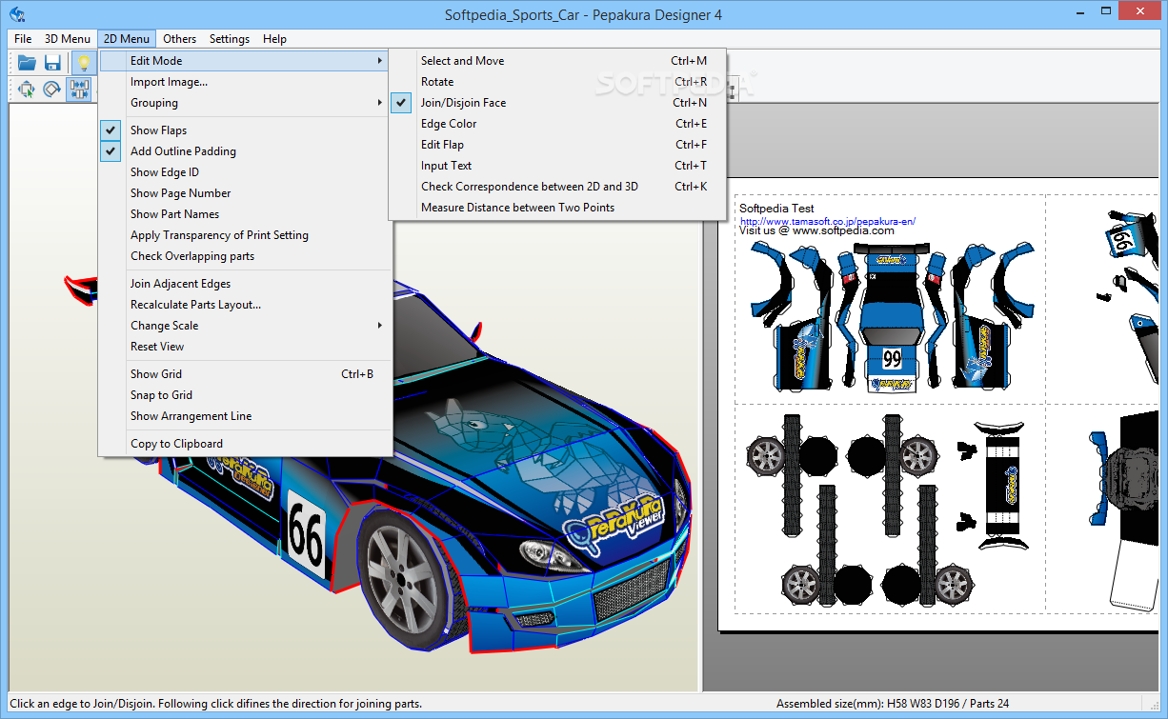This screenshot has height=719, width=1168.
Task: Open the Settings menu
Action: [230, 39]
